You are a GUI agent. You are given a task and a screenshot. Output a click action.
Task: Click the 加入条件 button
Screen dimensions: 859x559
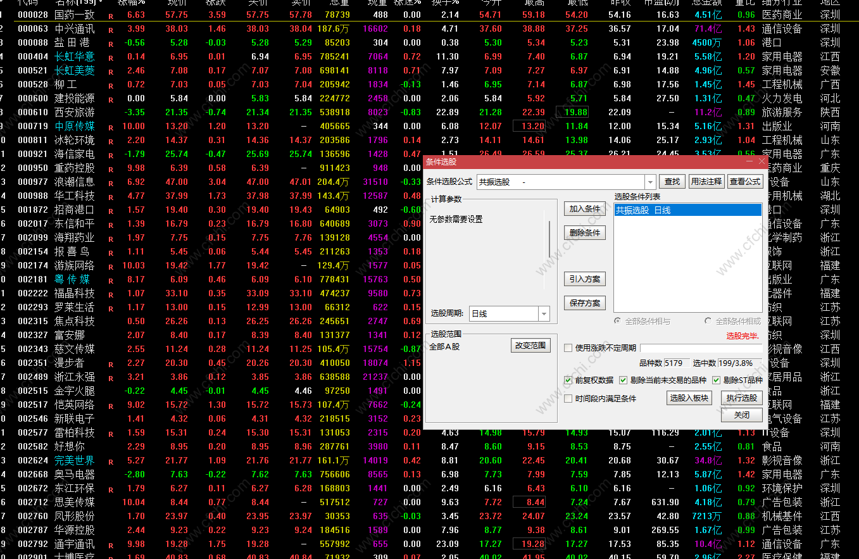[x=585, y=209]
